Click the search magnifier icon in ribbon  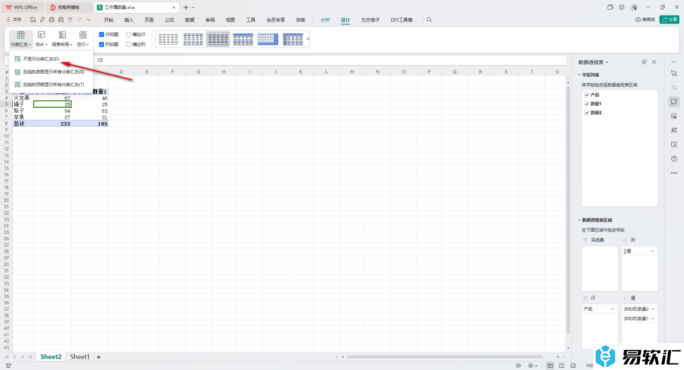click(x=429, y=20)
